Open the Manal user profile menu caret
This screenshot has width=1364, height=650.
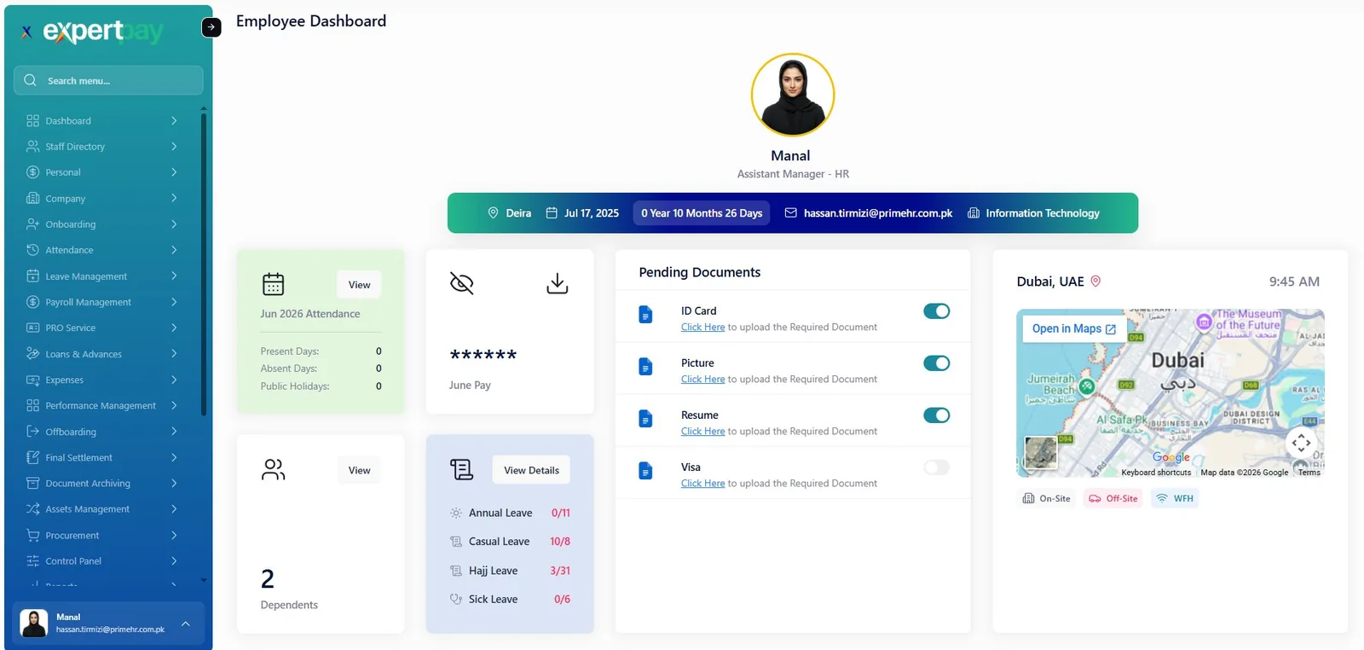click(186, 624)
